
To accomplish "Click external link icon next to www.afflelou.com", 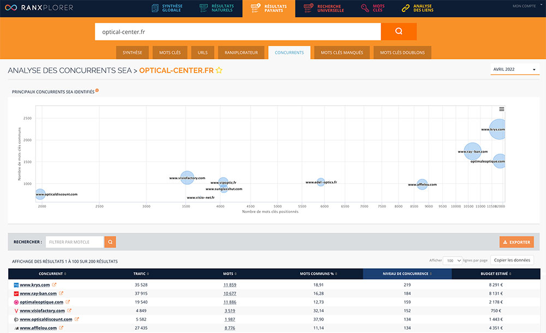I will coord(61,328).
